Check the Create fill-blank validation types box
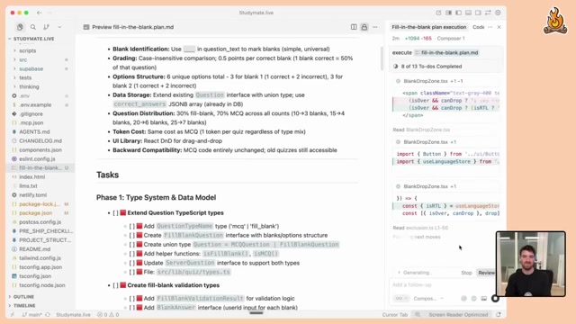 tap(116, 285)
